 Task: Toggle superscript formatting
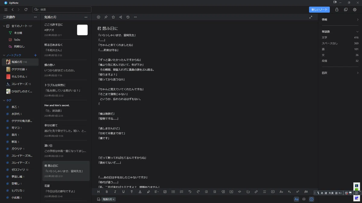[298, 192]
